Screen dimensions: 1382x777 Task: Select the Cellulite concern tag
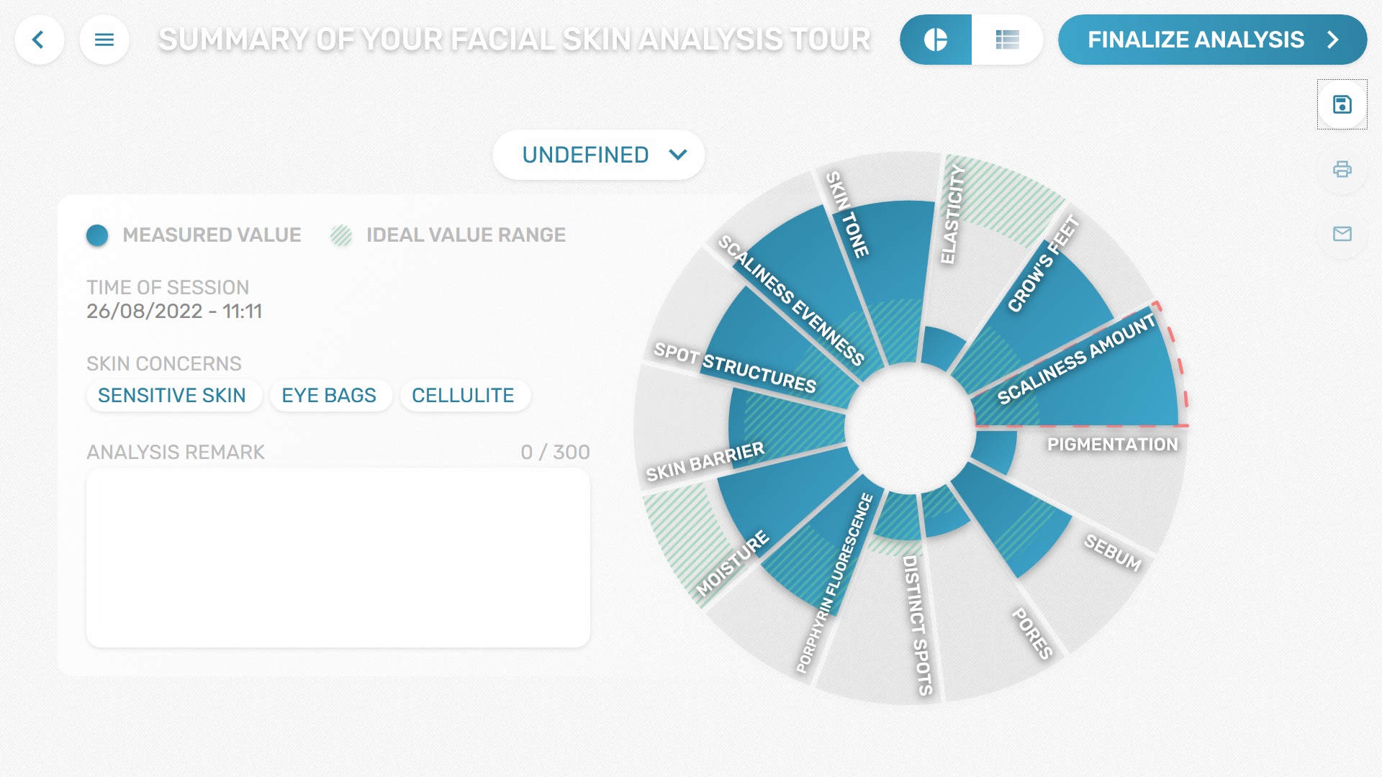pos(463,396)
